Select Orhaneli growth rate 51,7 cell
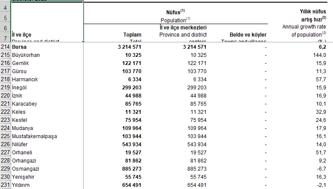The width and height of the screenshot is (333, 189). [x=321, y=153]
